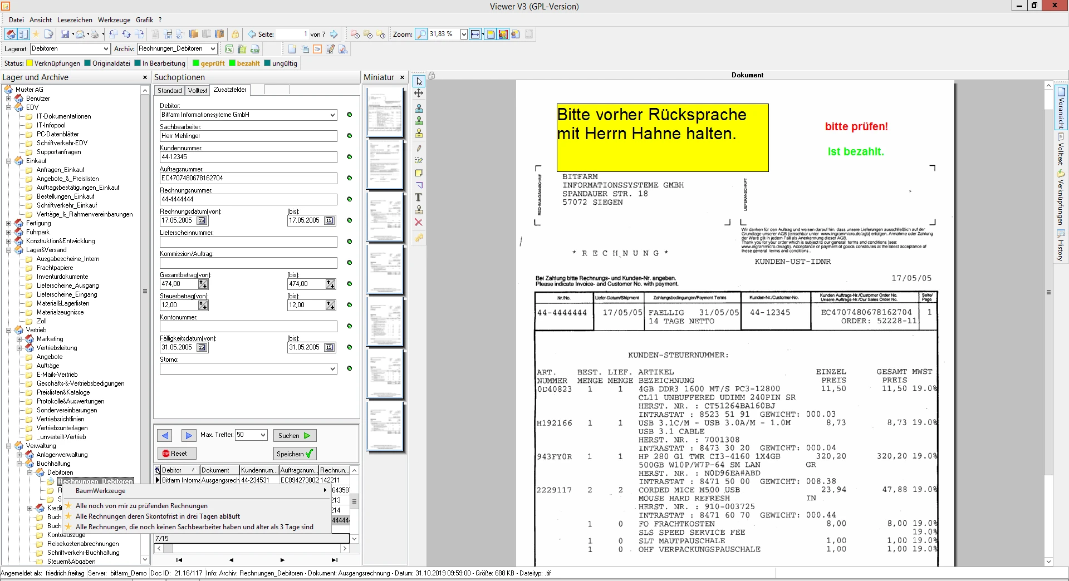
Task: Go to next page with right arrow
Action: [x=334, y=34]
